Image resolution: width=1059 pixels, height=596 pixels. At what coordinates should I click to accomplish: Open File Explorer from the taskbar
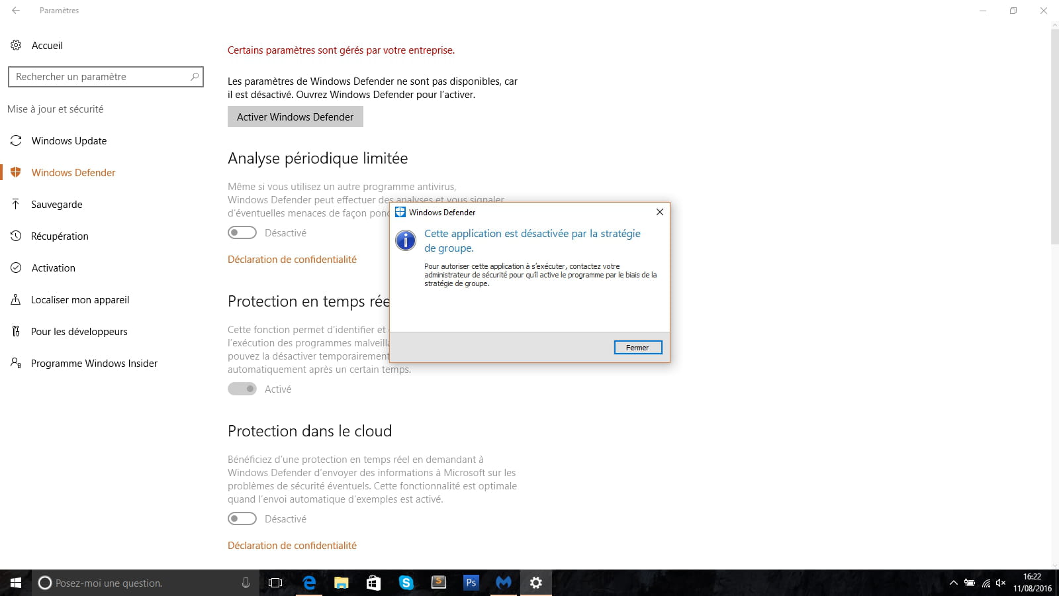[x=342, y=583]
